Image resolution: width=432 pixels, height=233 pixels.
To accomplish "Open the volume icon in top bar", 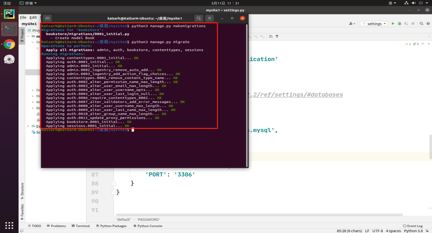I will tap(413, 3).
